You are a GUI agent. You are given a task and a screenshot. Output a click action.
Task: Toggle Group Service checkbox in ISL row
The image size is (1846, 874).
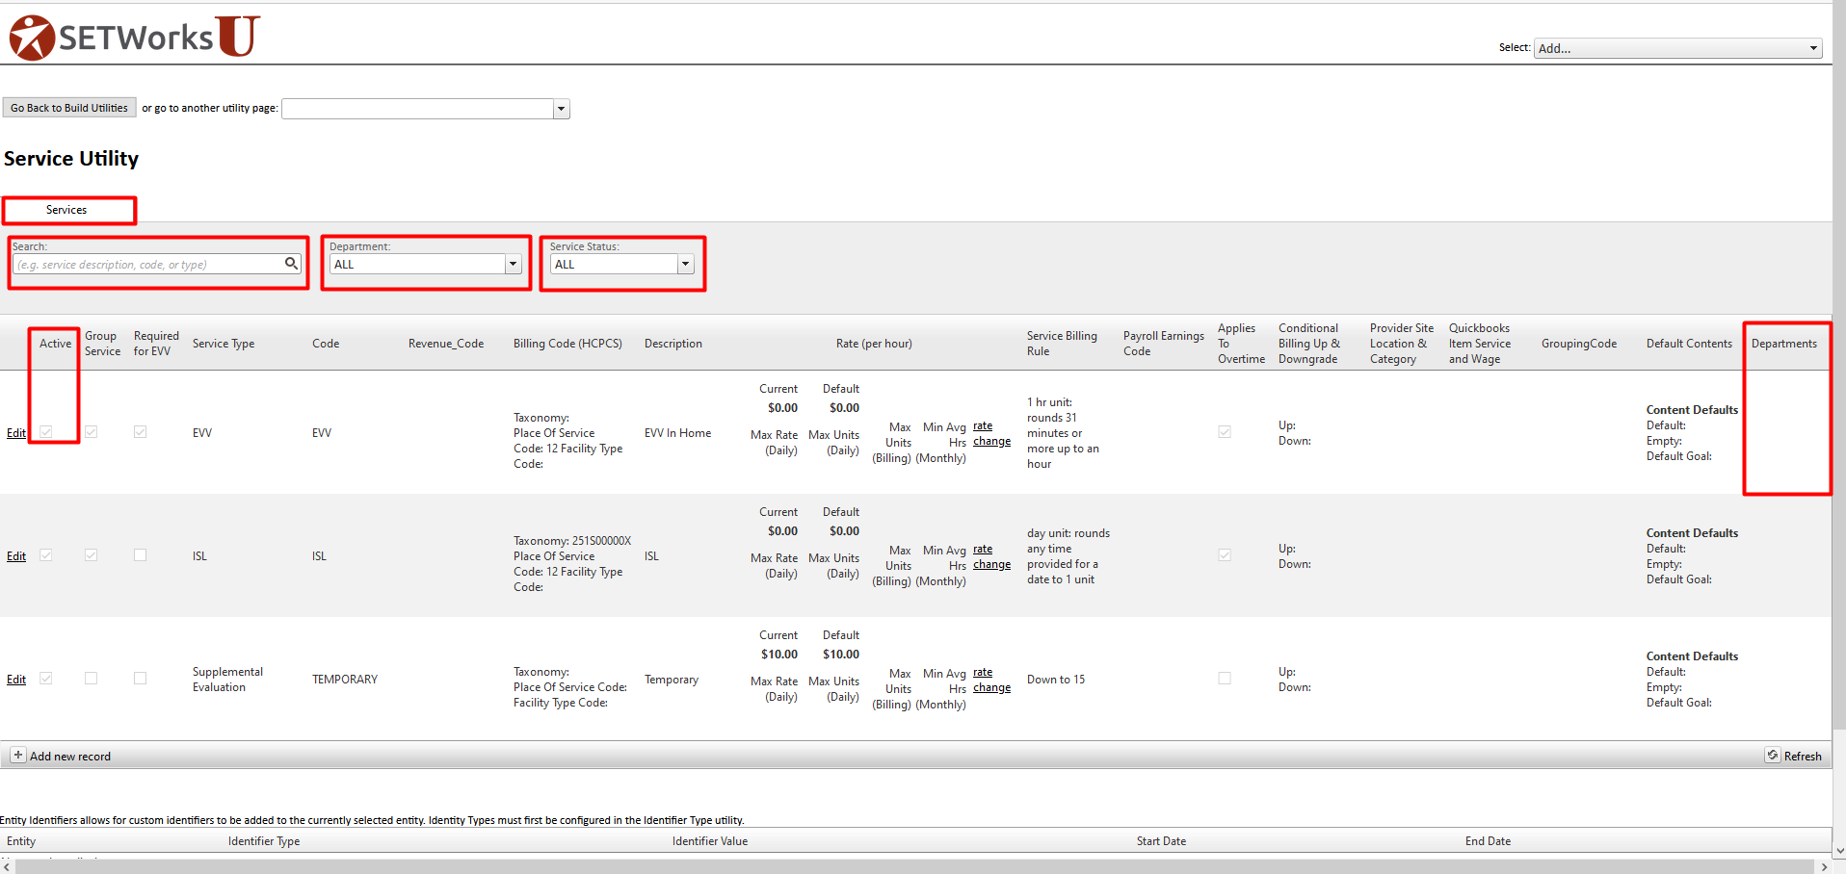click(x=92, y=555)
